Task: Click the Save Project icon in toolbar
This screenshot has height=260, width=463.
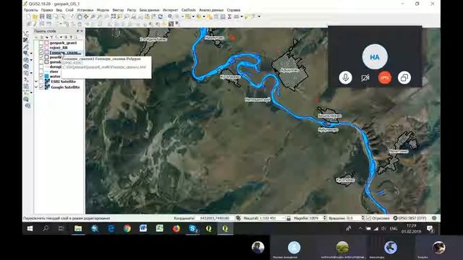Action: coord(42,17)
